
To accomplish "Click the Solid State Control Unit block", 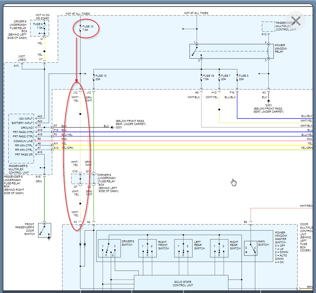I will click(181, 283).
